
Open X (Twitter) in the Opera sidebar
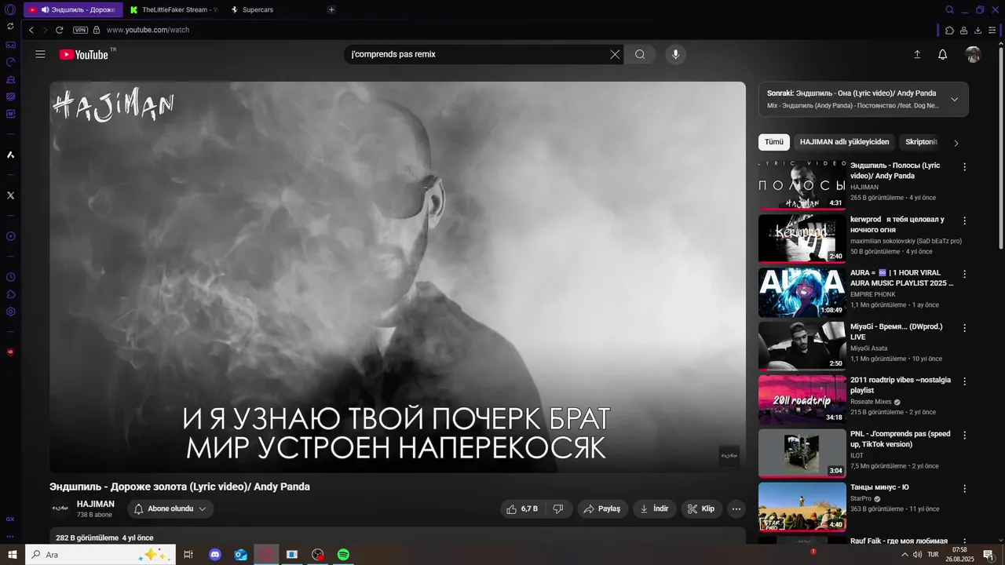coord(10,195)
